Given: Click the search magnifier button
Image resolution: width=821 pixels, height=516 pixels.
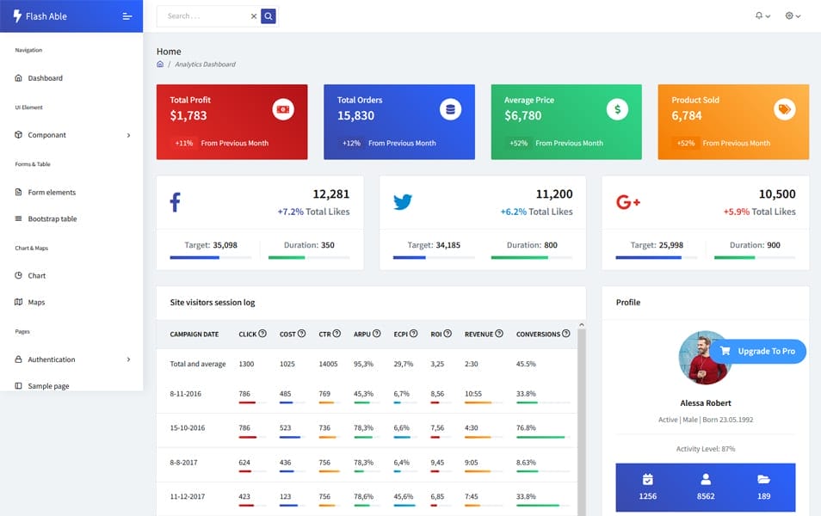Looking at the screenshot, I should 268,15.
